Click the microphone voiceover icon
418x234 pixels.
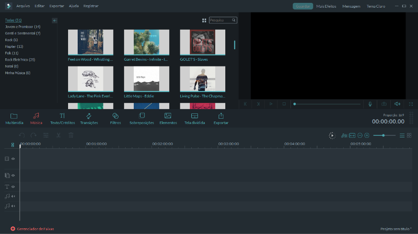tap(370, 104)
